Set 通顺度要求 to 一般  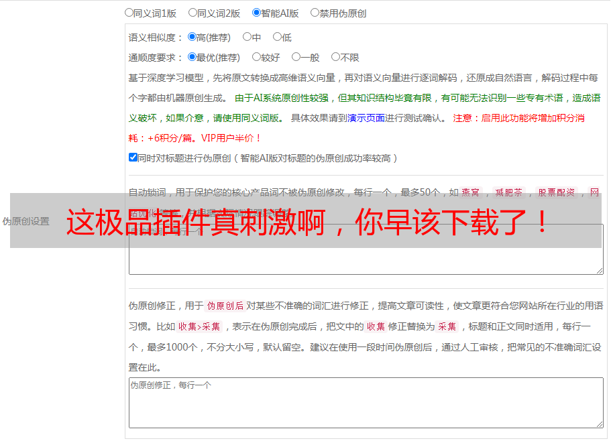(x=296, y=57)
